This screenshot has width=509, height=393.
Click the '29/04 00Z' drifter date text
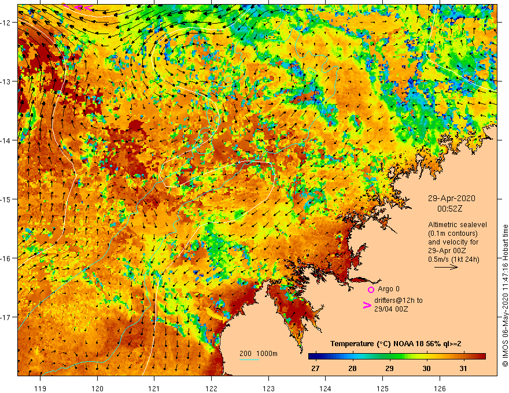click(391, 309)
